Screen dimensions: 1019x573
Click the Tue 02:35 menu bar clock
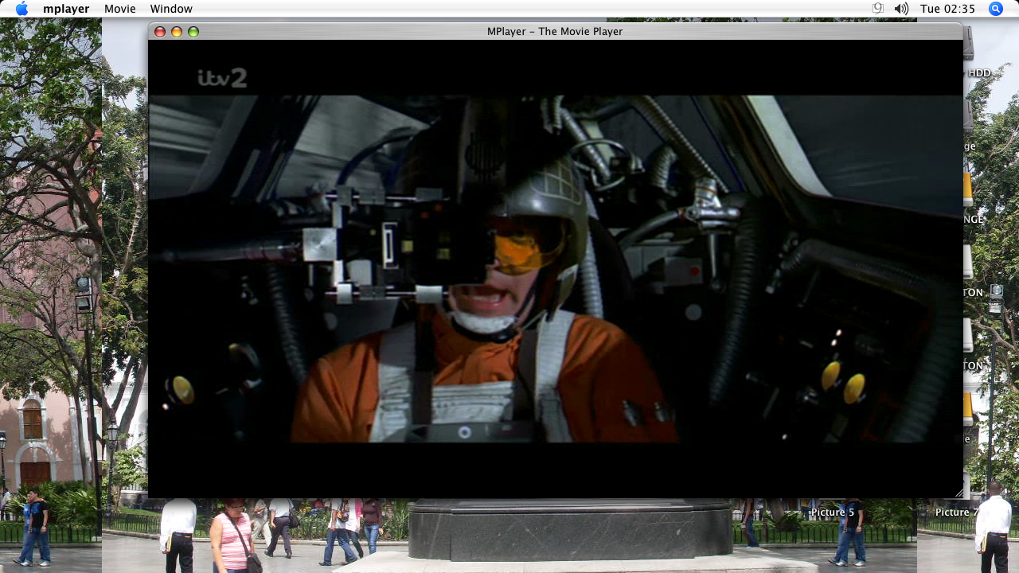pos(947,9)
